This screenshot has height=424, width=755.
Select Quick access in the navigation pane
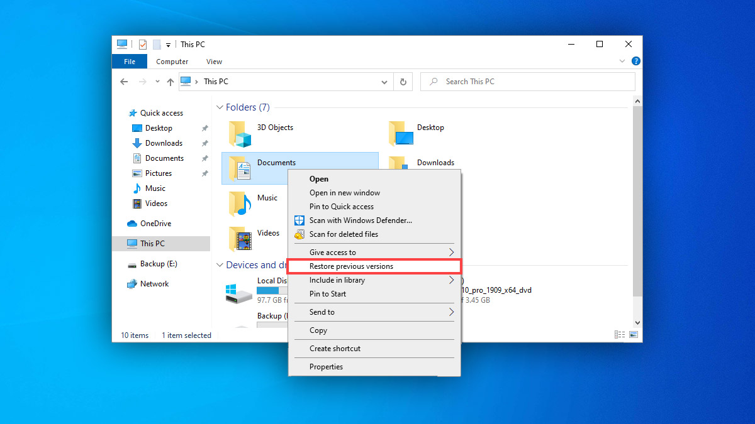click(x=162, y=113)
